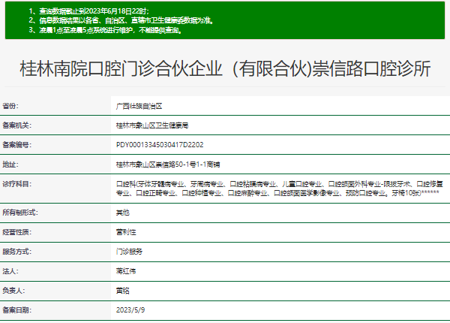Viewport: 450px width, 323px height.
Task: Click the 地址 label
Action: pos(10,165)
